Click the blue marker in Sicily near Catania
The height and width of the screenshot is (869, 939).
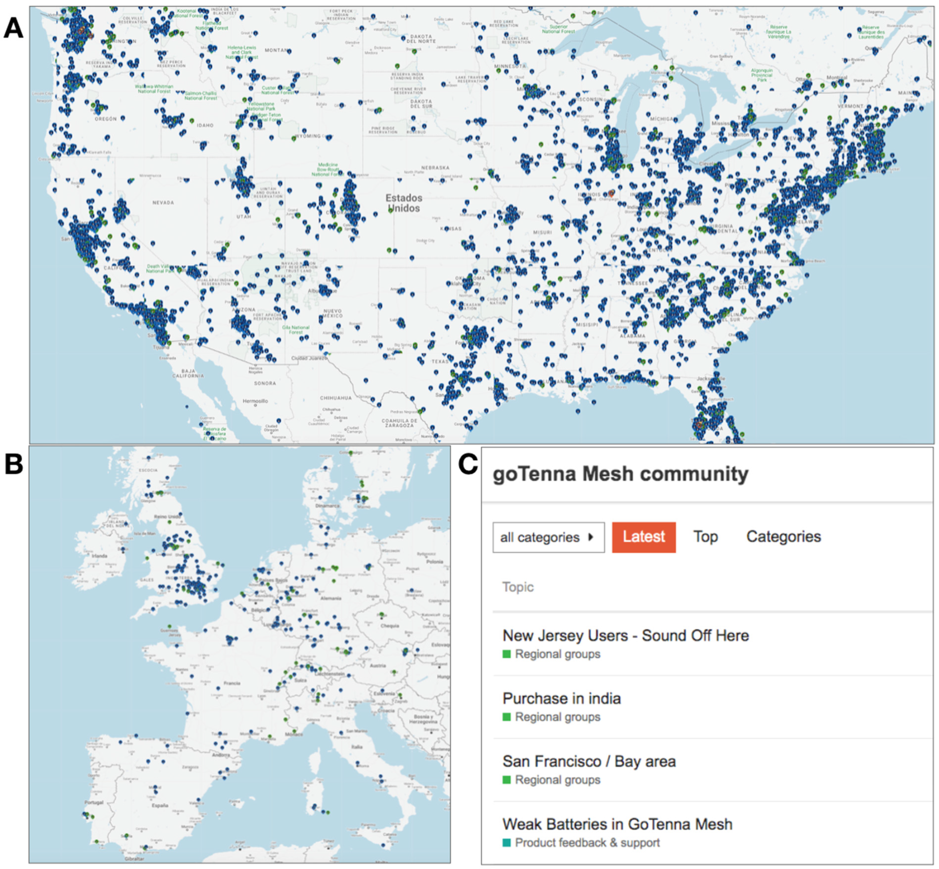[384, 845]
